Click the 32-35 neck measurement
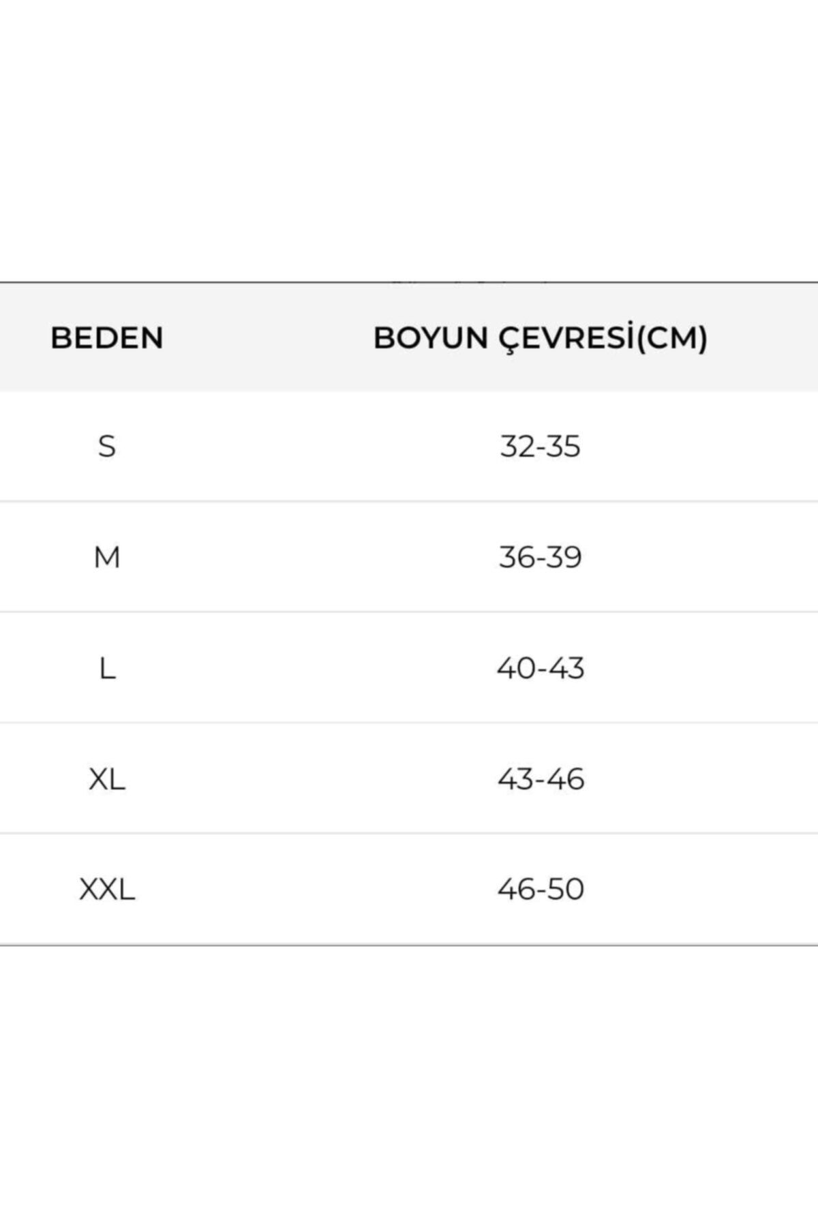Viewport: 818px width, 1227px height. [x=541, y=446]
